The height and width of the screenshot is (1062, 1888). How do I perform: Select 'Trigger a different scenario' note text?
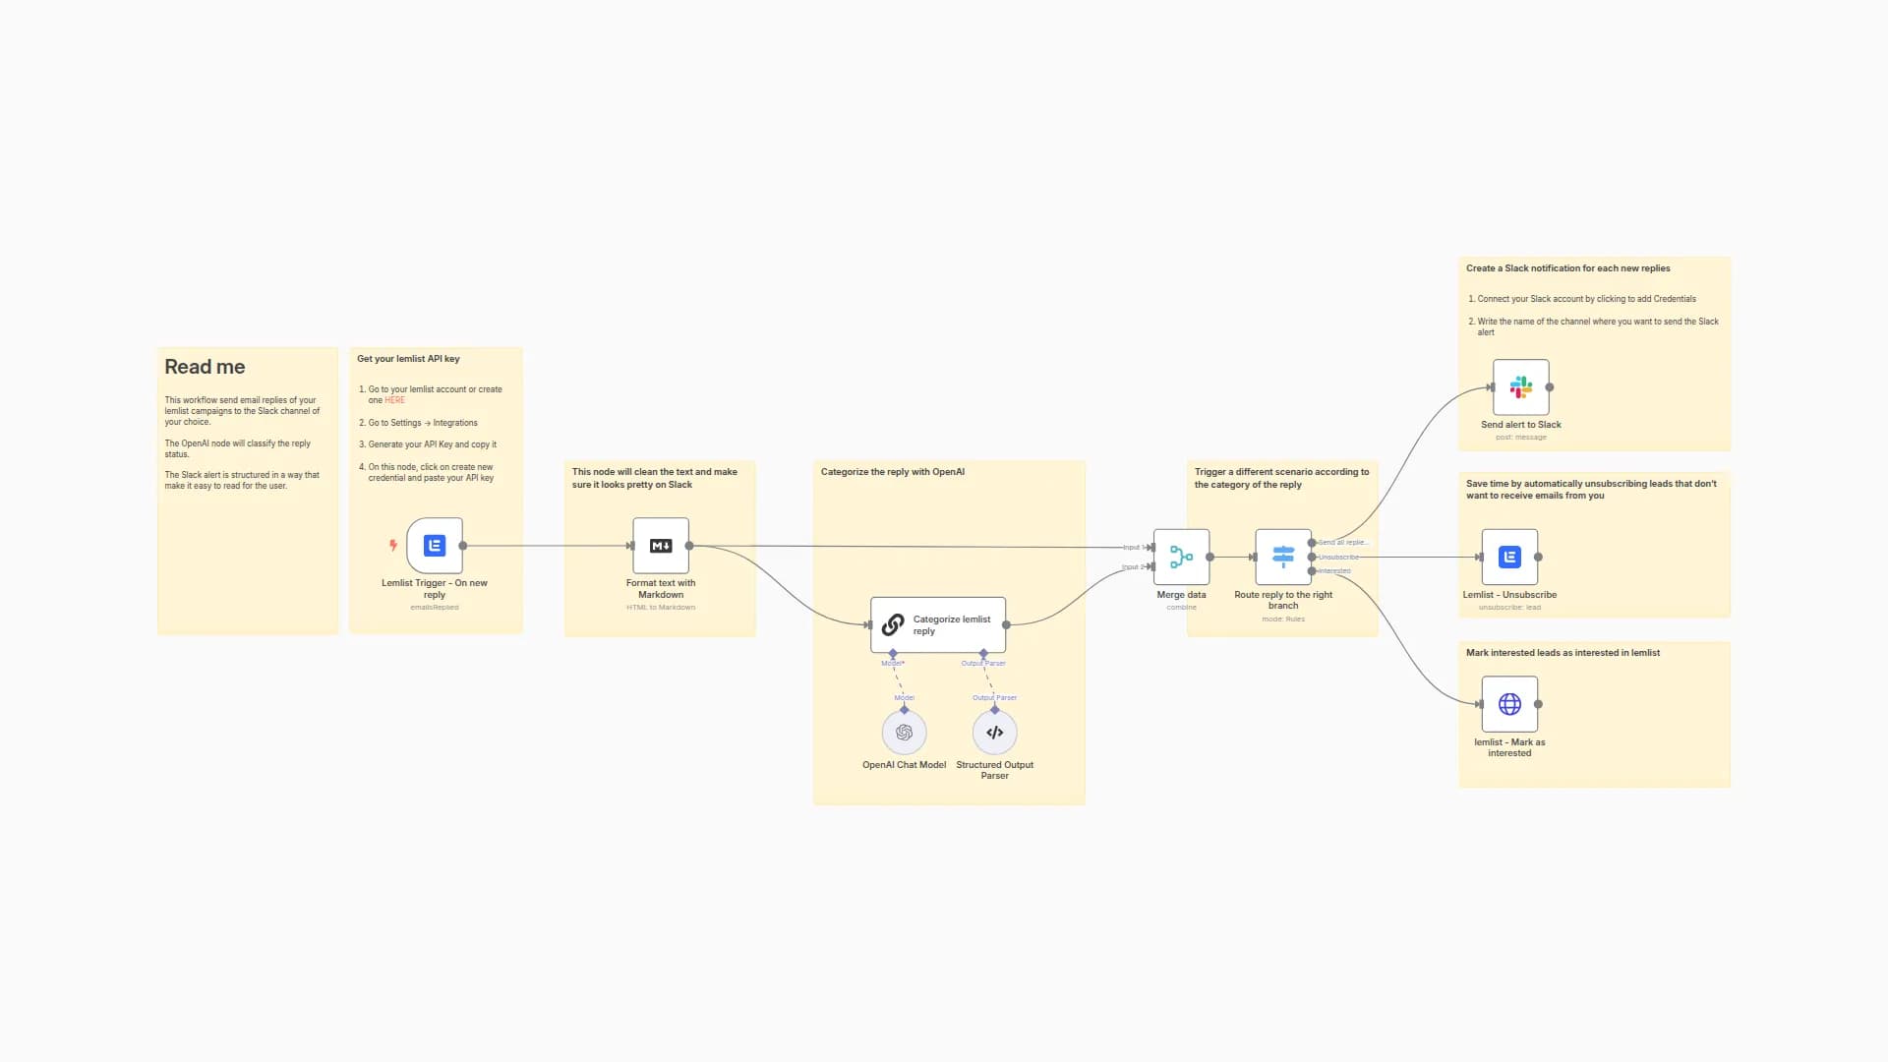1281,478
